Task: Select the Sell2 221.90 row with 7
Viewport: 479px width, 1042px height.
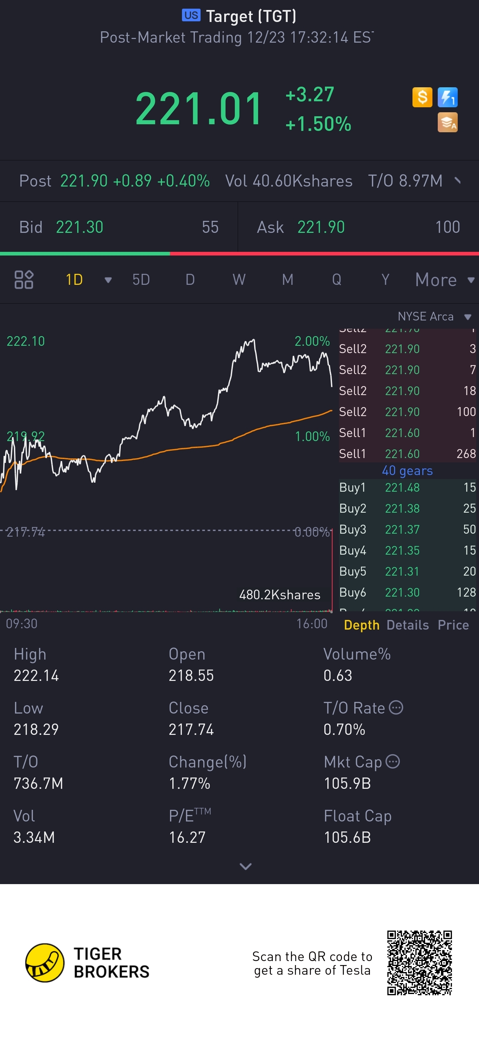Action: (407, 370)
